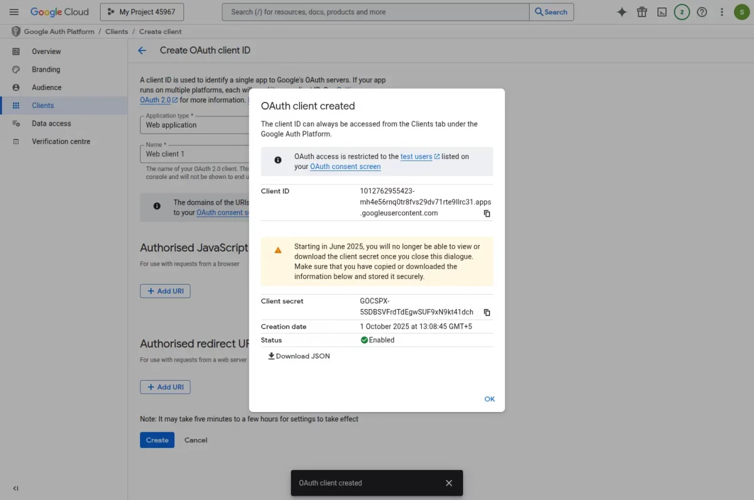
Task: Go back with the arrow icon
Action: click(142, 50)
